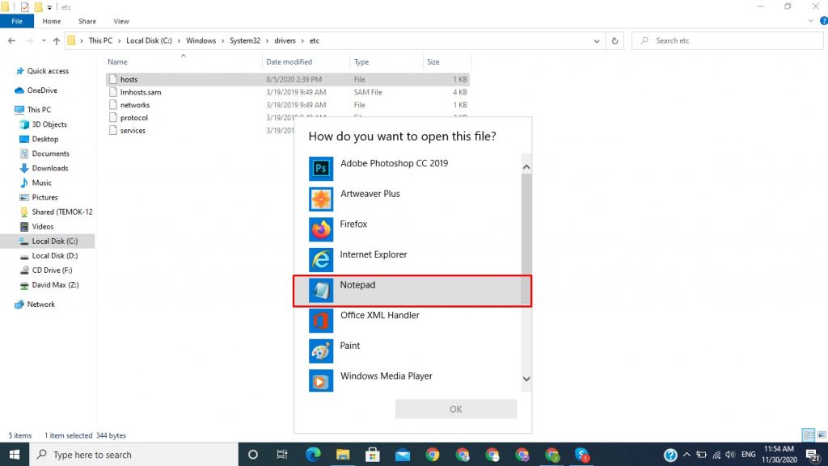Screen dimensions: 828x466
Task: Expand the address bar history dropdown
Action: [598, 40]
